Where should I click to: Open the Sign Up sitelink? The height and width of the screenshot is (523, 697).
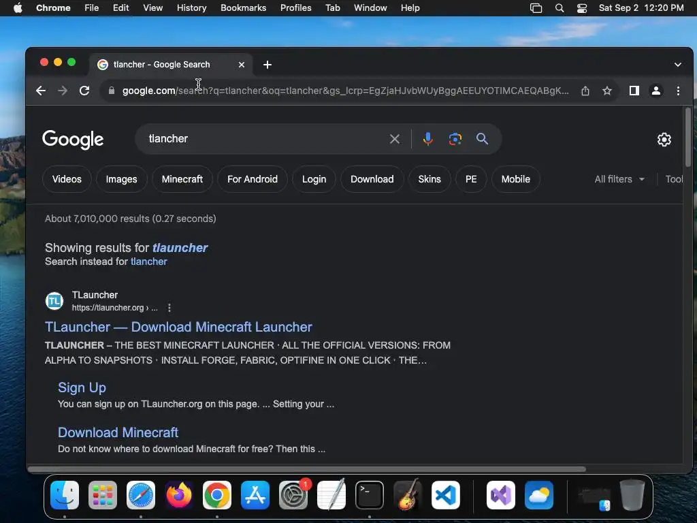click(x=82, y=387)
